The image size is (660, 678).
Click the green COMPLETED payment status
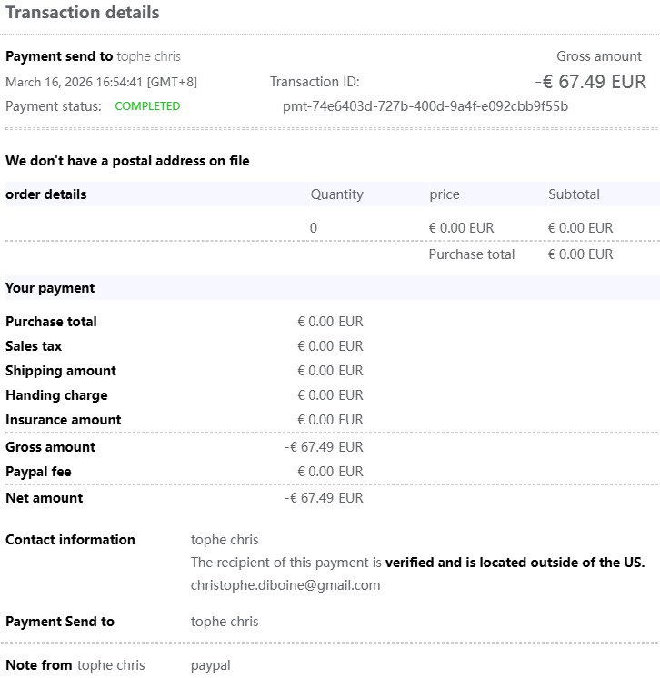(x=147, y=106)
